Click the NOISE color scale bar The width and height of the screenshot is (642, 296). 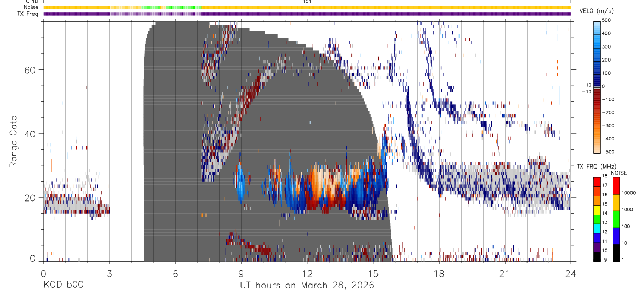pyautogui.click(x=616, y=219)
